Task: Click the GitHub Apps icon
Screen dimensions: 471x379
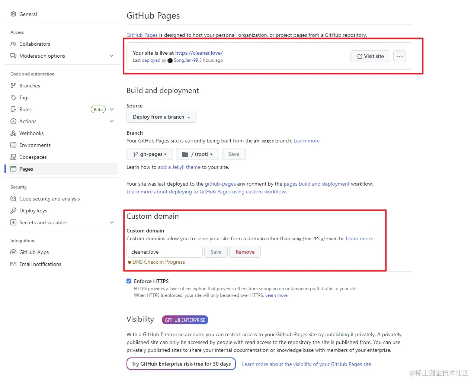Action: (x=13, y=252)
